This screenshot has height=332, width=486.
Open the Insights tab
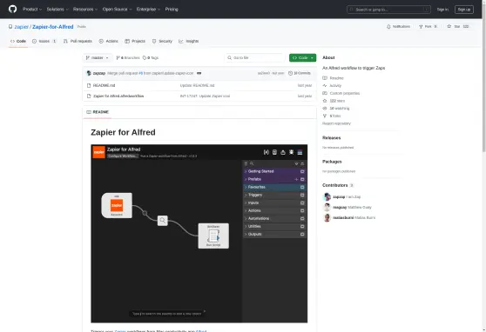tap(189, 41)
